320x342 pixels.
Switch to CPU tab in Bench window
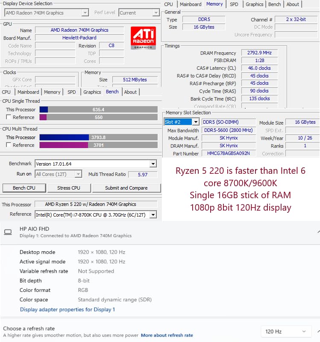[6, 92]
